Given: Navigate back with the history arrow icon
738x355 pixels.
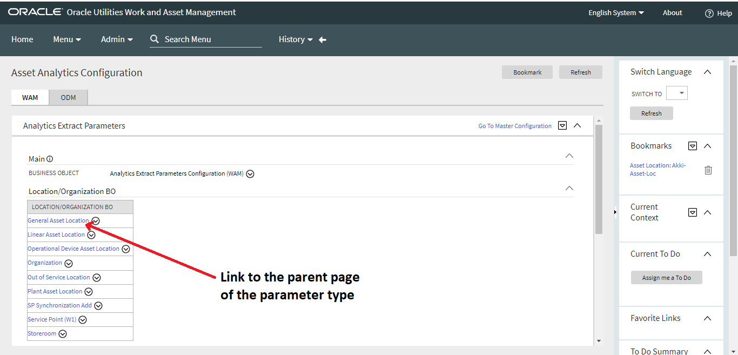Looking at the screenshot, I should [x=322, y=39].
